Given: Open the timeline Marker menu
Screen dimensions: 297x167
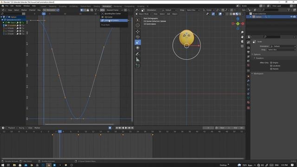Looking at the screenshot, I should (x=37, y=128).
